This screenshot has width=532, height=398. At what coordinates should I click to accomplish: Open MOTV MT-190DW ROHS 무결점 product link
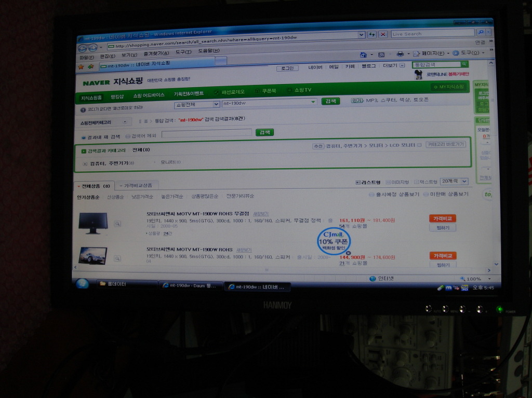pos(197,214)
